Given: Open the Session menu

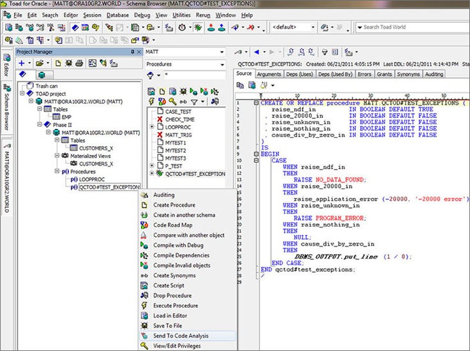Looking at the screenshot, I should [92, 15].
